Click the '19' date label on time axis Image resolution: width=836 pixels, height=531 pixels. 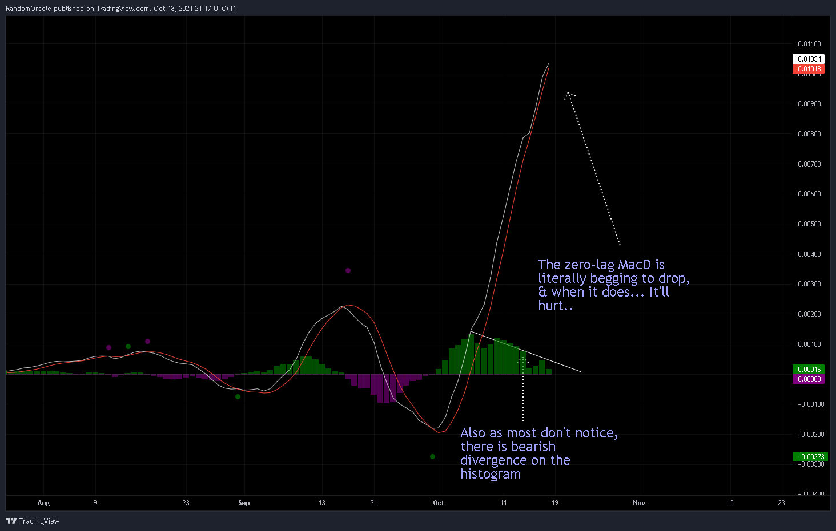554,503
